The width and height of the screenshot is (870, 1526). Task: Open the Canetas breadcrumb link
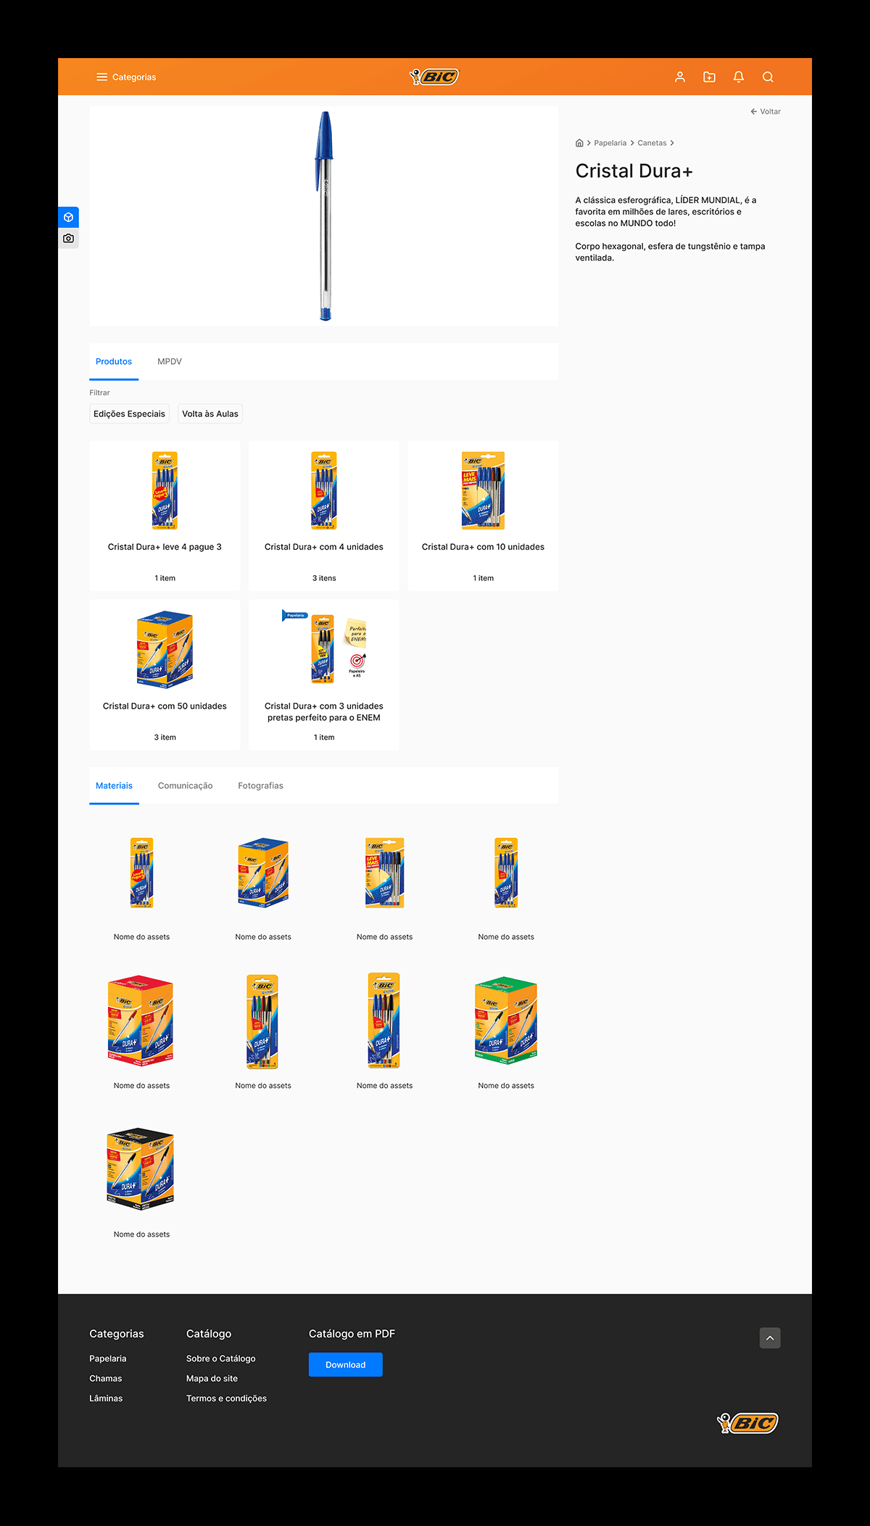(x=652, y=143)
